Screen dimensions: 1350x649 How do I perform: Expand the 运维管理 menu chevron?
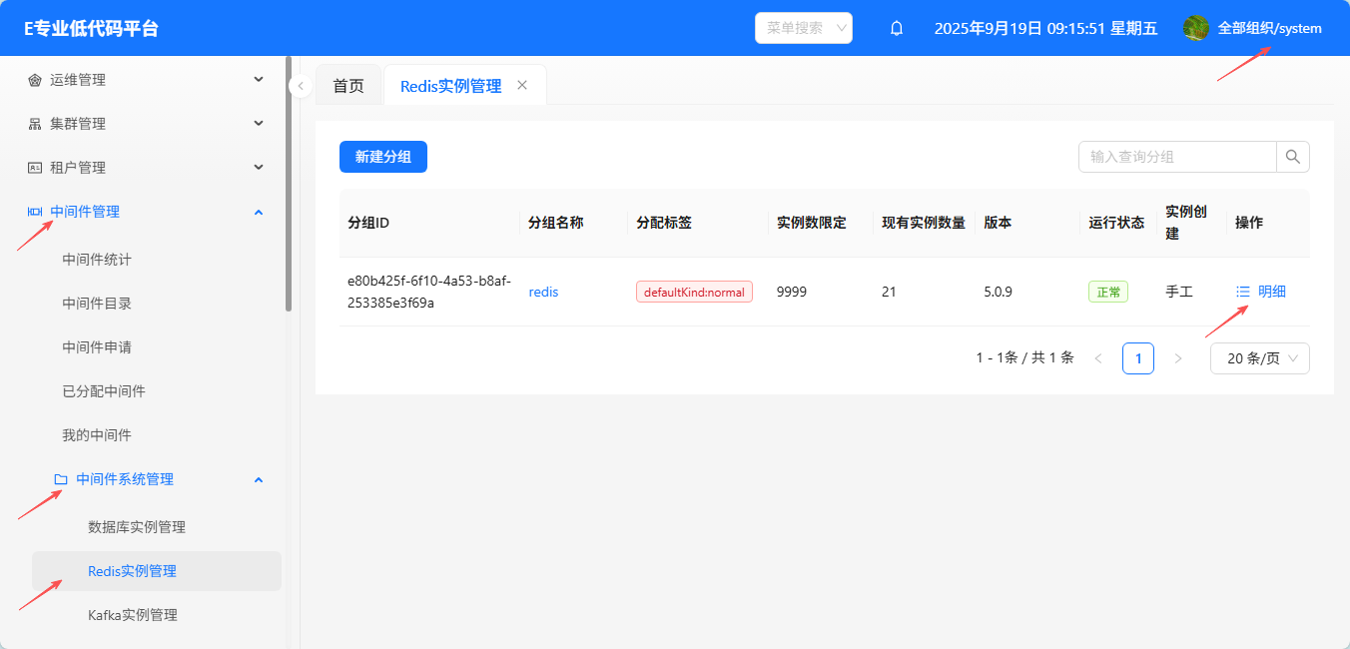point(259,80)
